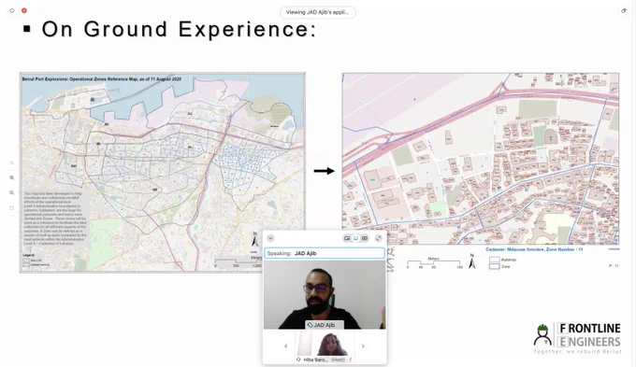
Task: Click the Buildings legend swatch under the right map
Action: pyautogui.click(x=495, y=260)
